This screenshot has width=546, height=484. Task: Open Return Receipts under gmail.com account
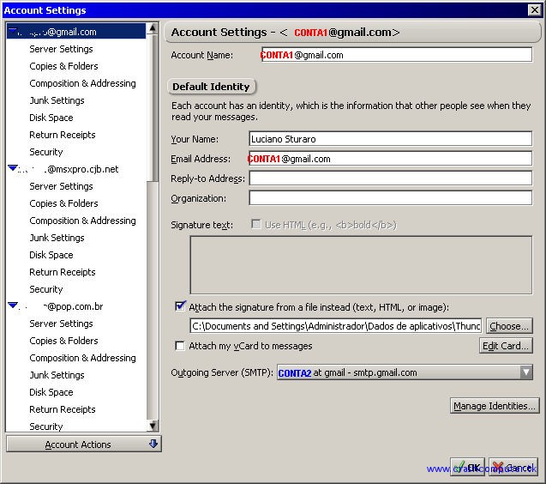63,135
